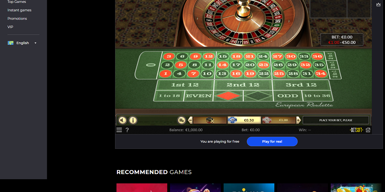The width and height of the screenshot is (385, 192).
Task: Select the remove-chip option in chip selector
Action: pos(210,120)
